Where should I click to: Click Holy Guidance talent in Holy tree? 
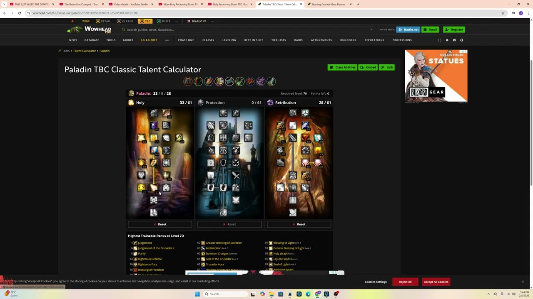pos(154,200)
